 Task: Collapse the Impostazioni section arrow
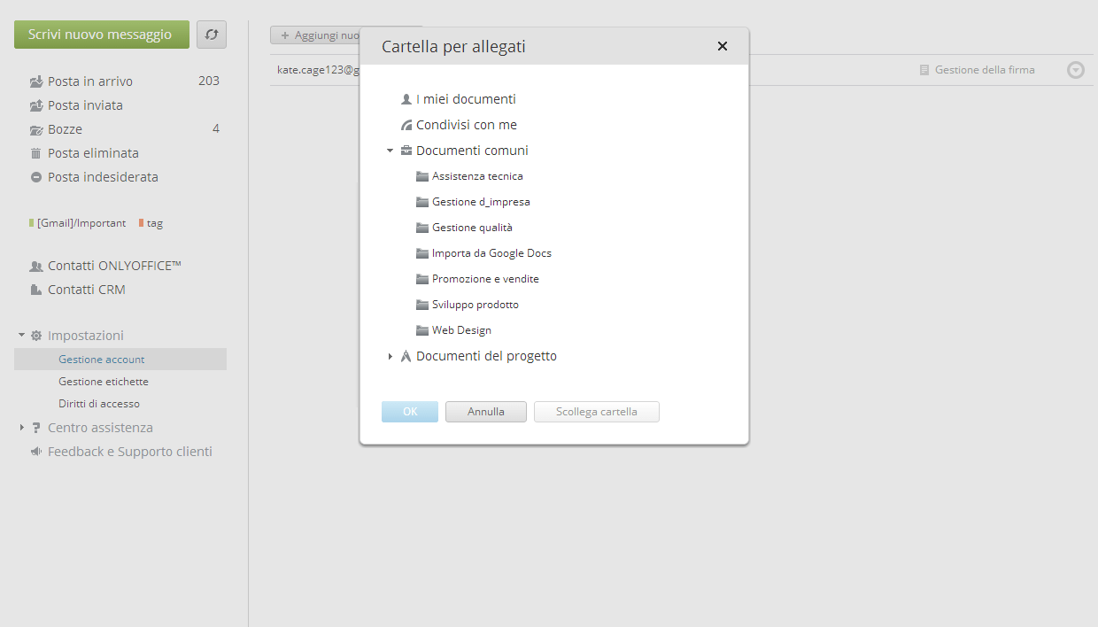point(22,336)
